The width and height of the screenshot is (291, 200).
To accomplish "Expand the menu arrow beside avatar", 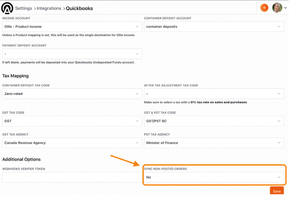I will (x=286, y=8).
